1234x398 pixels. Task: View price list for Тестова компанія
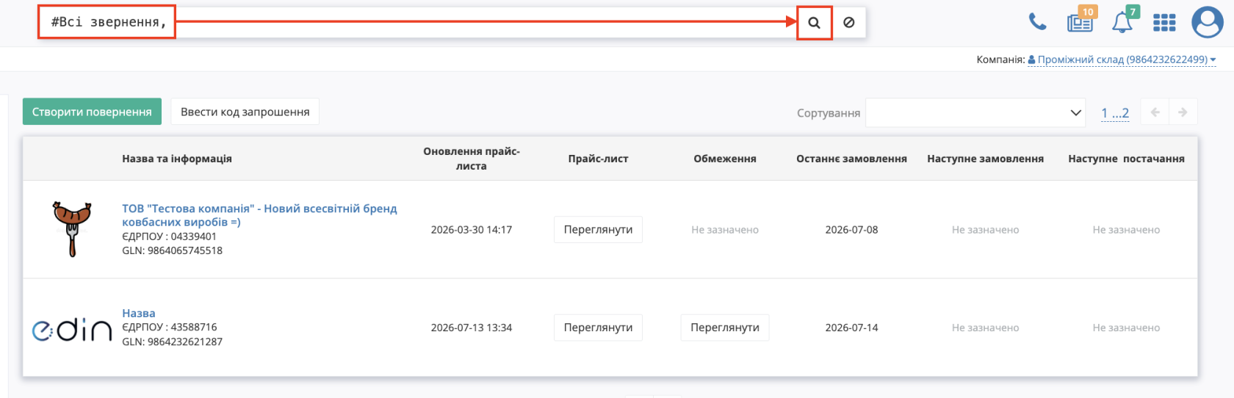click(x=598, y=229)
